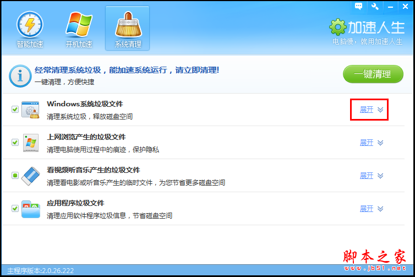Open the wrench settings icon
This screenshot has width=415, height=277.
(x=375, y=6)
